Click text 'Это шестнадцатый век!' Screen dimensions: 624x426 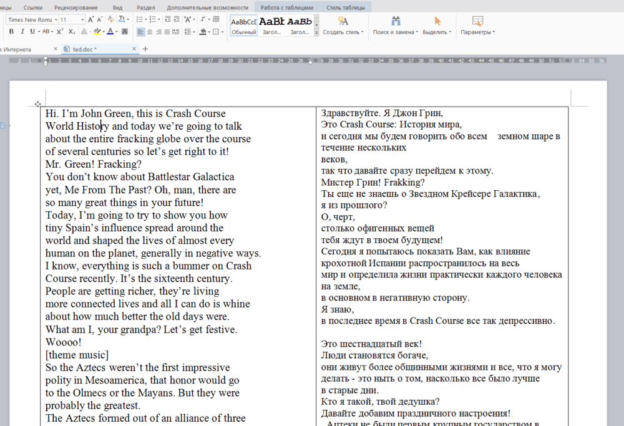pos(371,344)
